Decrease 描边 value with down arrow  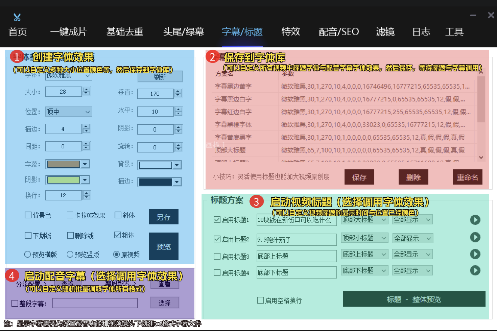[x=87, y=131]
